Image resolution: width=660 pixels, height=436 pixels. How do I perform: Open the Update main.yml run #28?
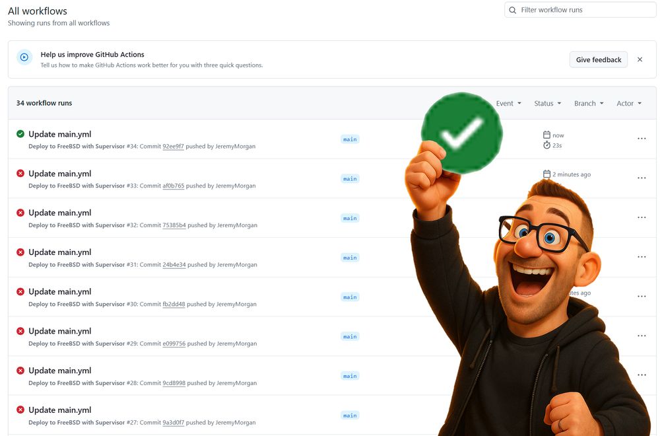[x=60, y=371]
